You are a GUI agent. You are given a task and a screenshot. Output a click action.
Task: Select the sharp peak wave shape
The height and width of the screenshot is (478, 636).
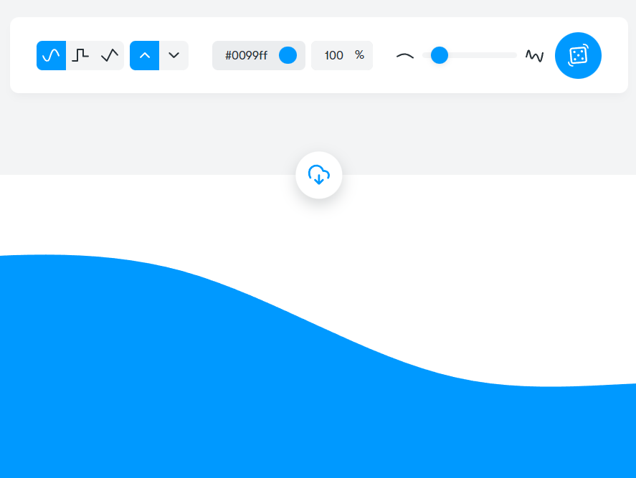[x=110, y=56]
